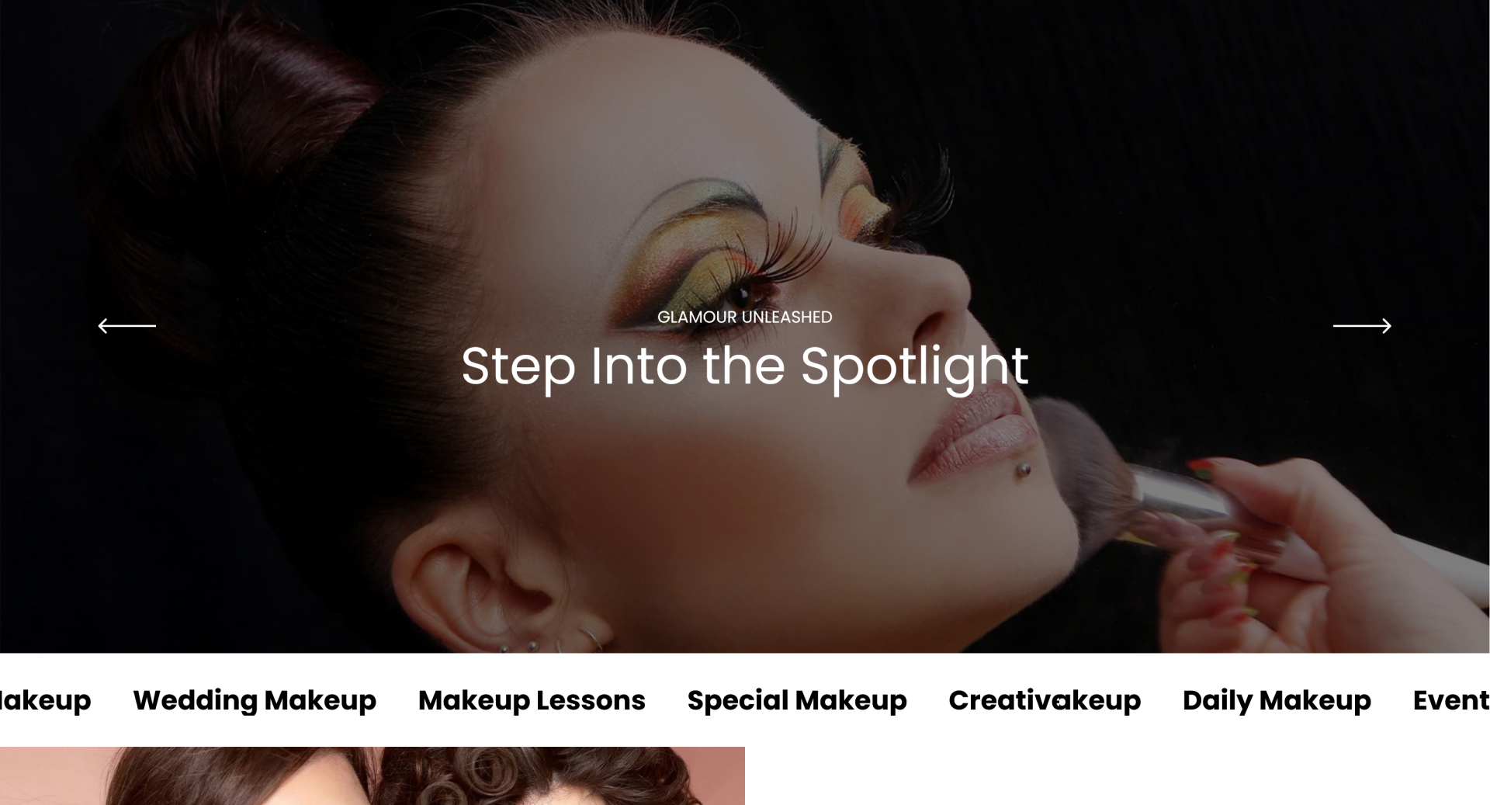Viewport: 1490px width, 805px height.
Task: Click the piercing stud below the model's lip
Action: [x=1024, y=470]
